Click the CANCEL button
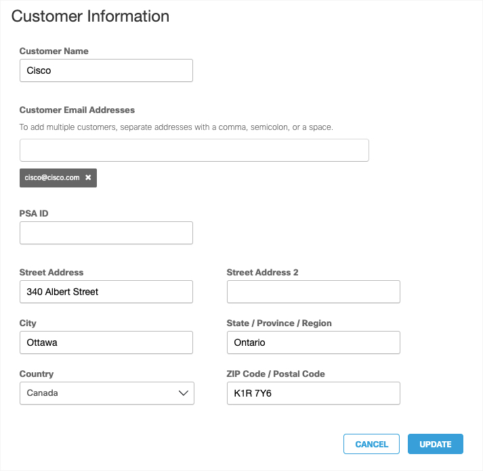This screenshot has width=483, height=471. [x=371, y=444]
